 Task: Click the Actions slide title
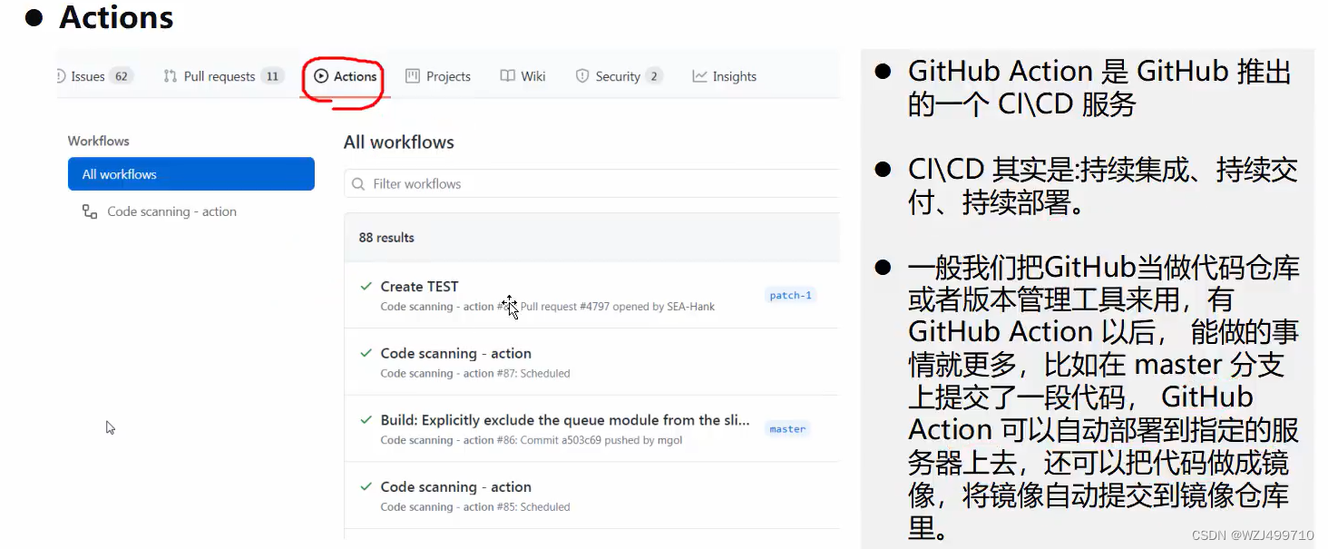(x=116, y=17)
